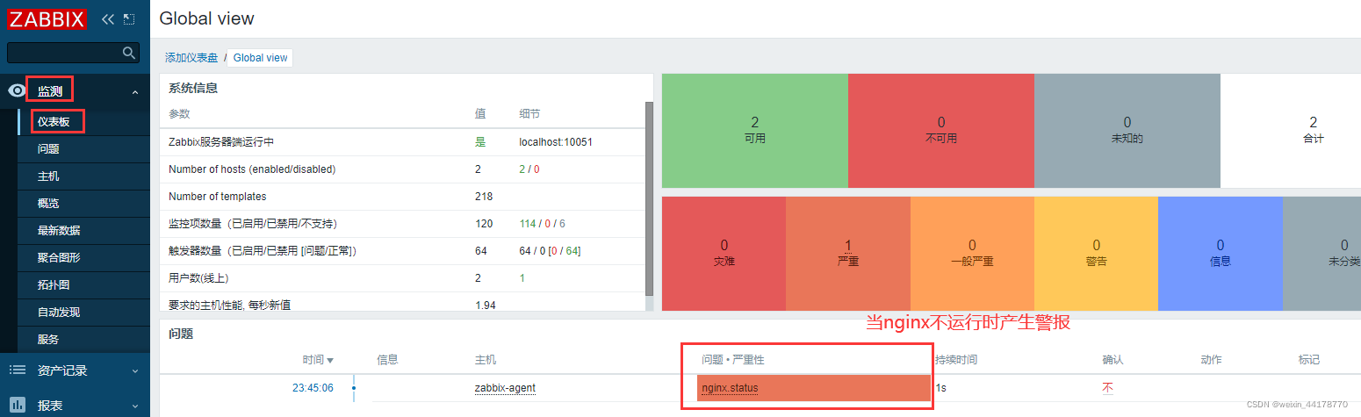Click the eye icon next to 监测
The width and height of the screenshot is (1361, 417).
coord(17,90)
